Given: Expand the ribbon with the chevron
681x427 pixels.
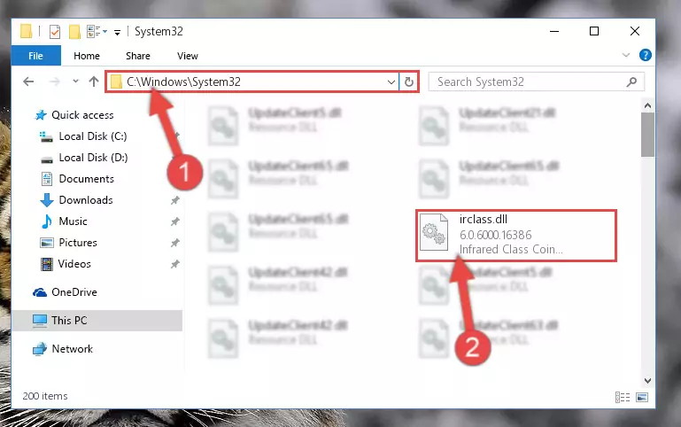Looking at the screenshot, I should pyautogui.click(x=626, y=55).
